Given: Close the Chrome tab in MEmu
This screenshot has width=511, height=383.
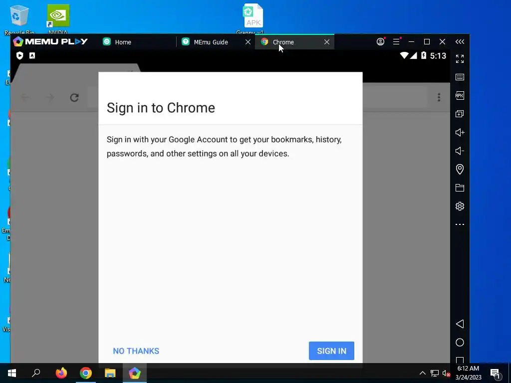Looking at the screenshot, I should point(327,42).
